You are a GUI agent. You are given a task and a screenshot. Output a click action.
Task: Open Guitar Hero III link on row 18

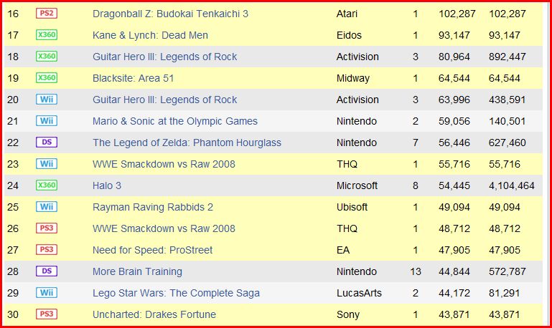tap(165, 57)
